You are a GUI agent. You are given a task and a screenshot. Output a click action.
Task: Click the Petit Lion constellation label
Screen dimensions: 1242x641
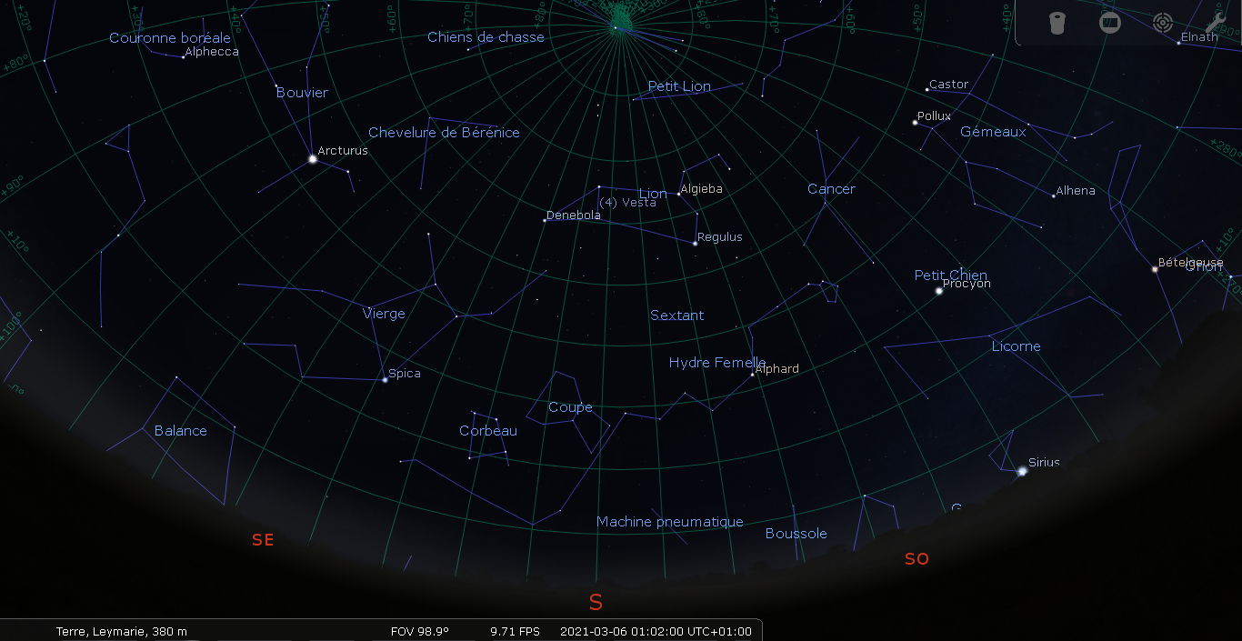pyautogui.click(x=679, y=86)
